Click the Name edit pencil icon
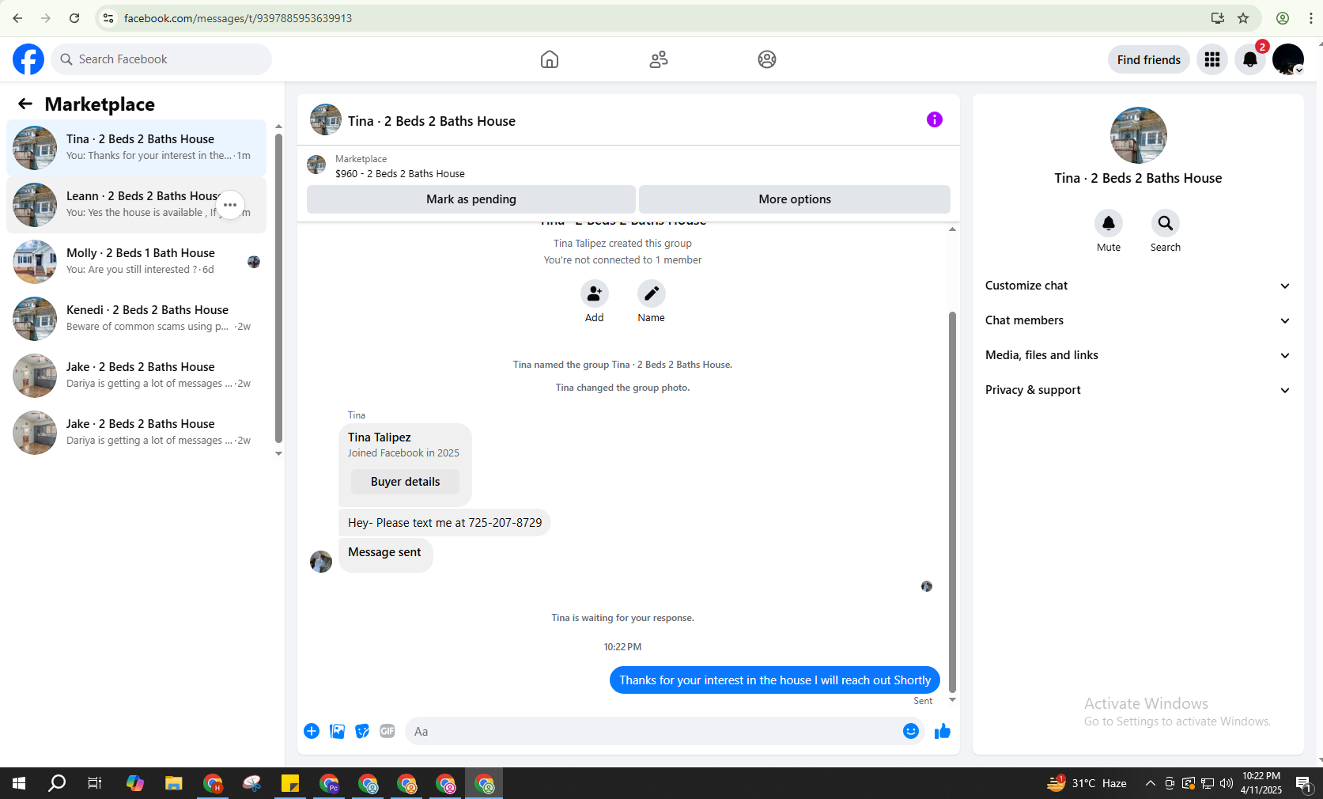The width and height of the screenshot is (1323, 799). [x=652, y=293]
